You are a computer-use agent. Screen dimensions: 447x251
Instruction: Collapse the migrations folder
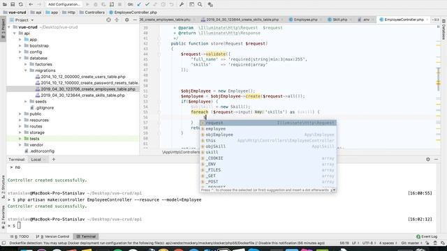pos(26,70)
